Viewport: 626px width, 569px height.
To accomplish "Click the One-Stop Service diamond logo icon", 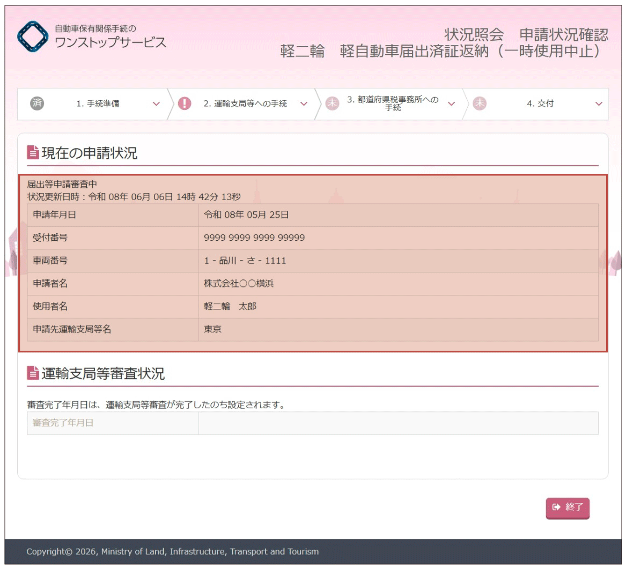I will (x=33, y=36).
